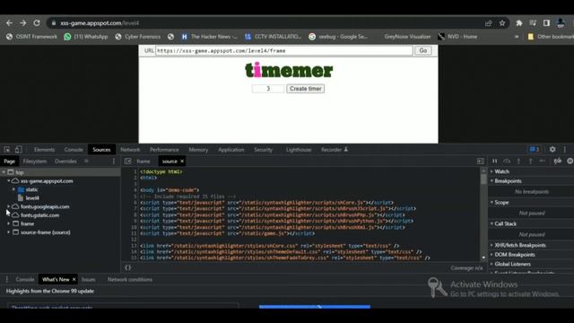This screenshot has width=574, height=323.
Task: Expand the fonts.googleapis.com node
Action: click(x=8, y=206)
